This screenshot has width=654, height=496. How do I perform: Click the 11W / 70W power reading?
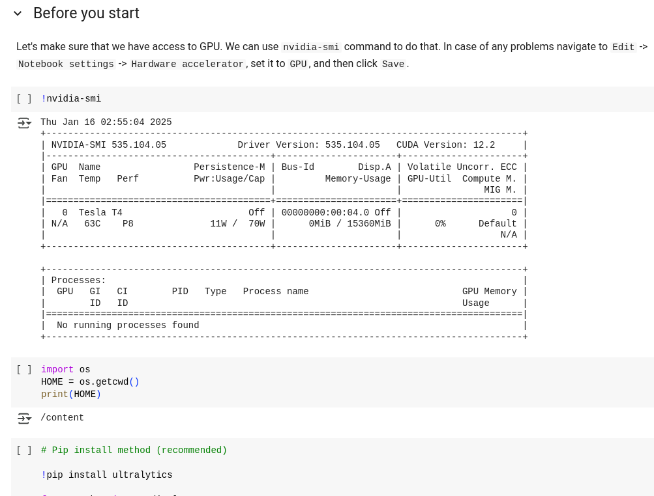tap(237, 224)
